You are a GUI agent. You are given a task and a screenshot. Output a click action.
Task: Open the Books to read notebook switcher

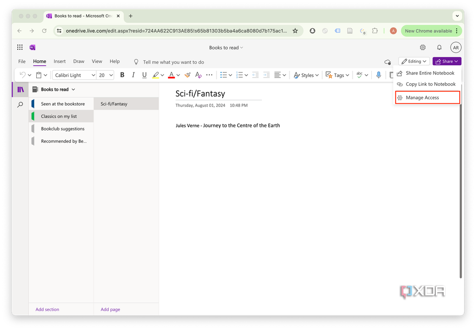click(55, 89)
